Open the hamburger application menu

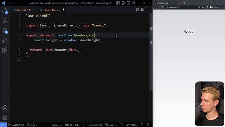(11, 3)
